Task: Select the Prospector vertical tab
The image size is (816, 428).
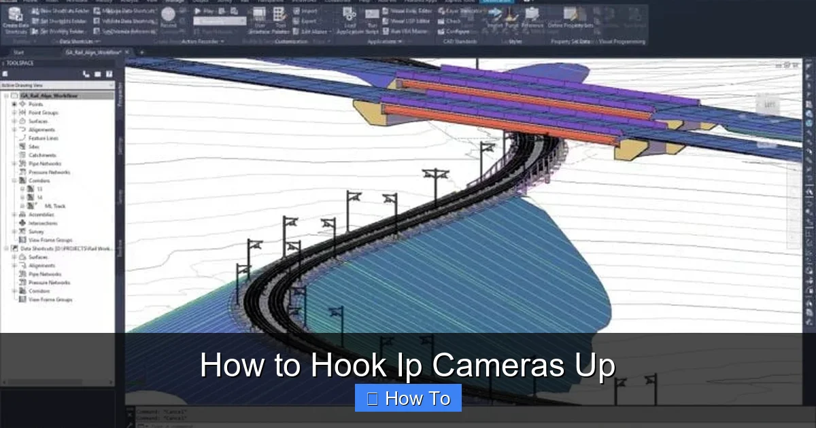Action: tap(120, 93)
